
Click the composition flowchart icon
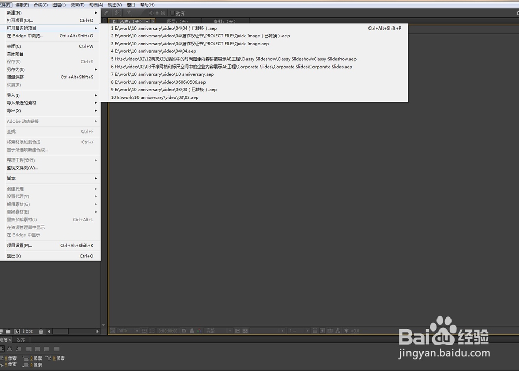point(338,330)
